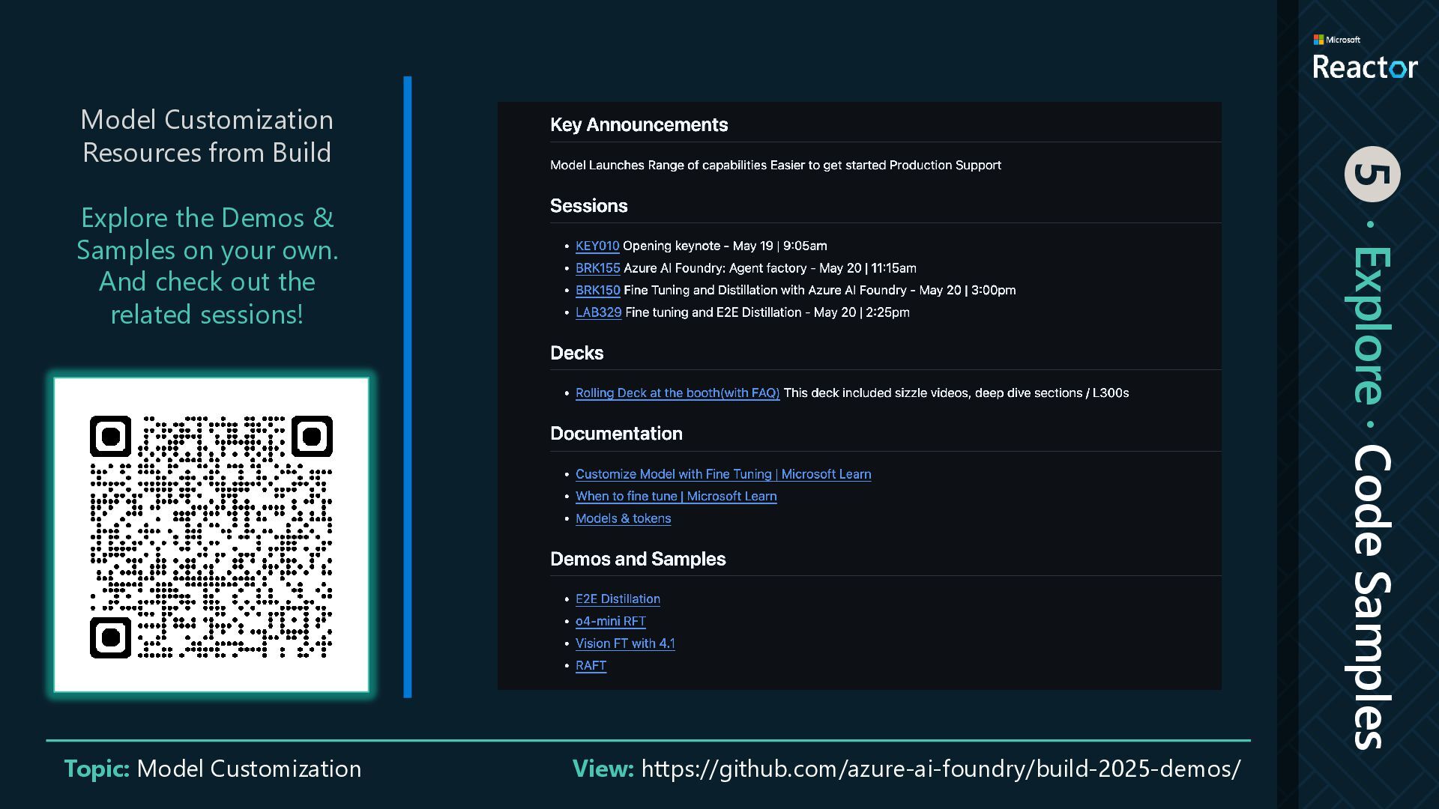Image resolution: width=1439 pixels, height=809 pixels.
Task: Click 'Model Launches Range of capabilities' text
Action: pos(775,165)
